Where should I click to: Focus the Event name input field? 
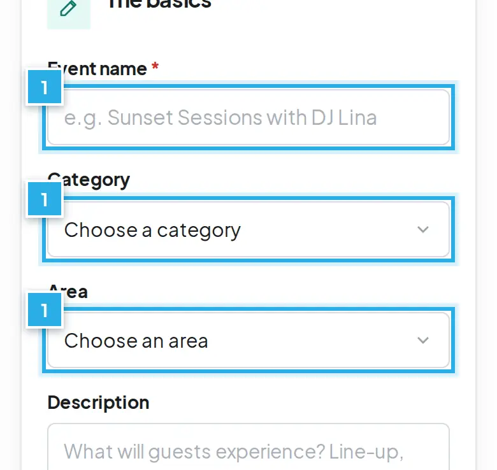pos(248,117)
